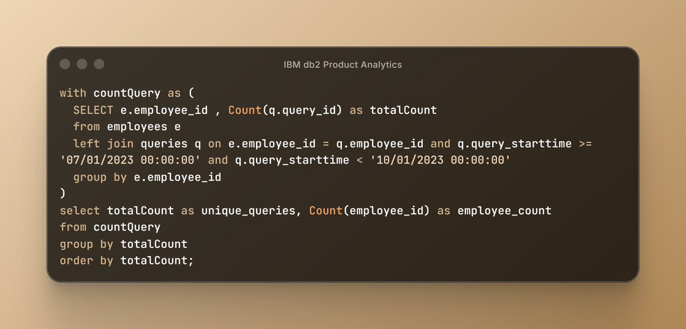This screenshot has width=686, height=329.
Task: Click the title 'IBM db2 Product Analytics'
Action: click(343, 64)
